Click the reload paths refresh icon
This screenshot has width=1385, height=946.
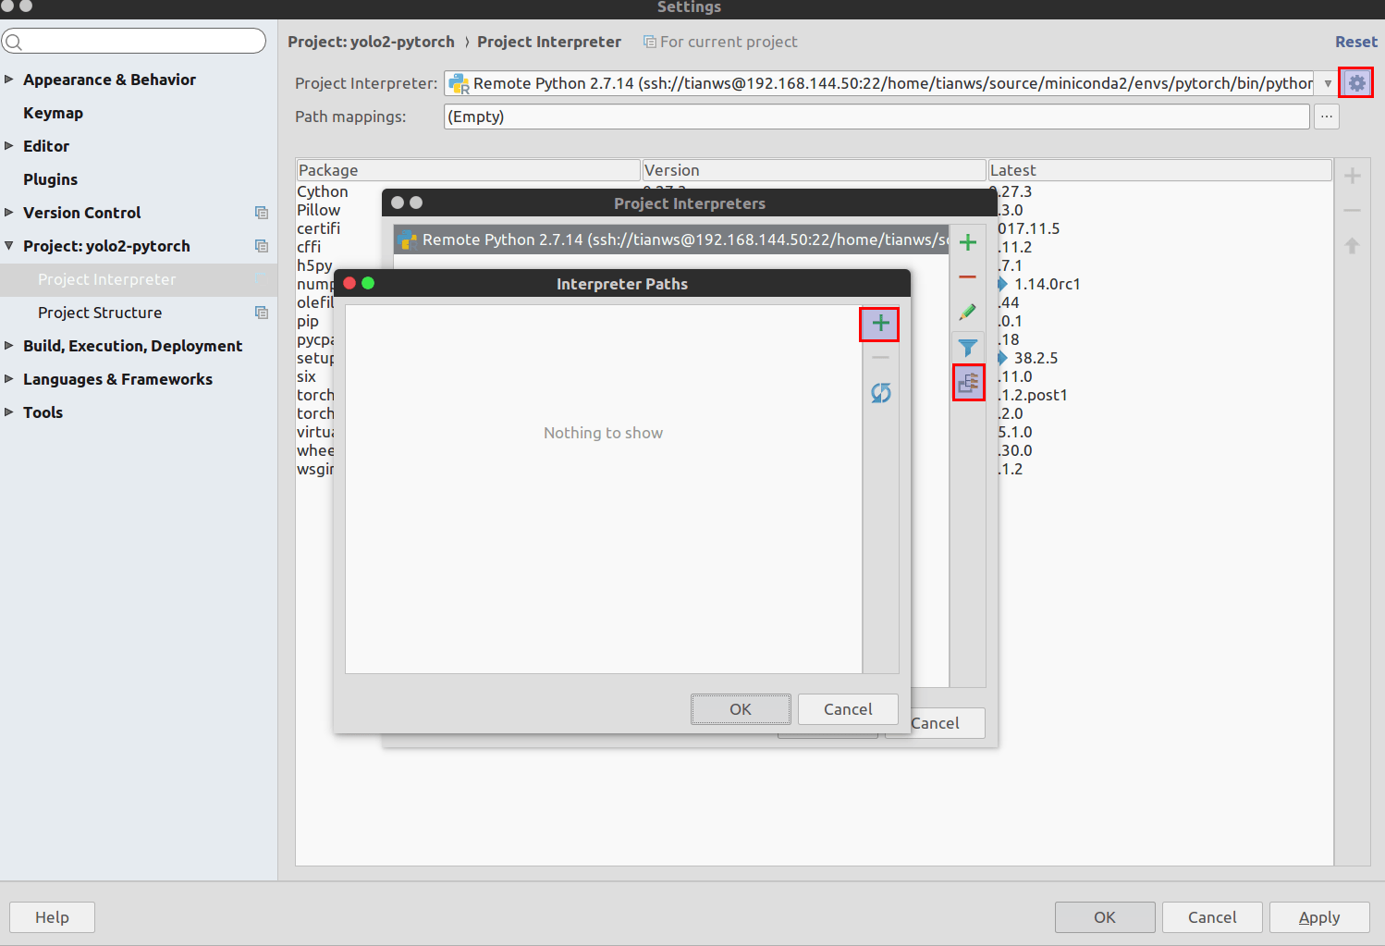coord(880,393)
